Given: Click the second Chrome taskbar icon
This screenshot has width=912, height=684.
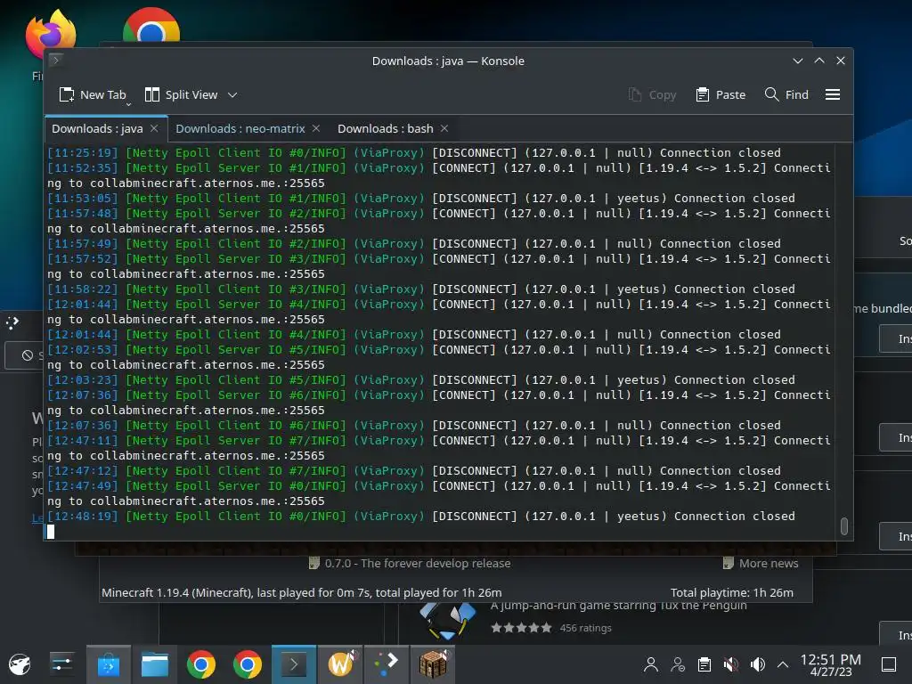Looking at the screenshot, I should [x=248, y=664].
